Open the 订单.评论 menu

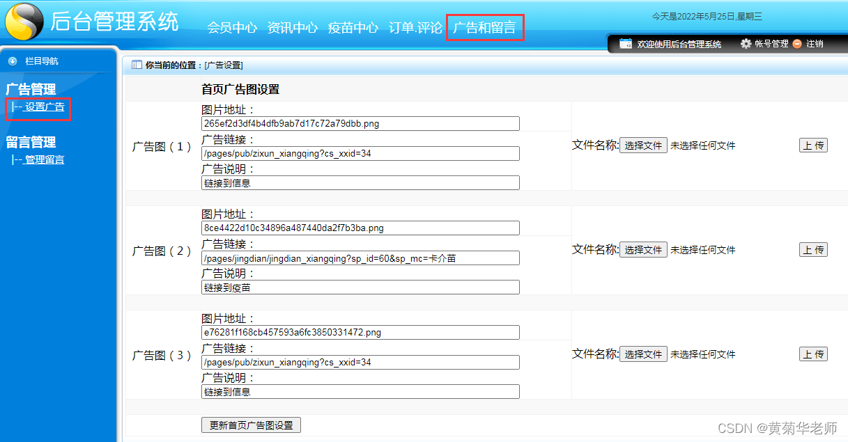[415, 28]
